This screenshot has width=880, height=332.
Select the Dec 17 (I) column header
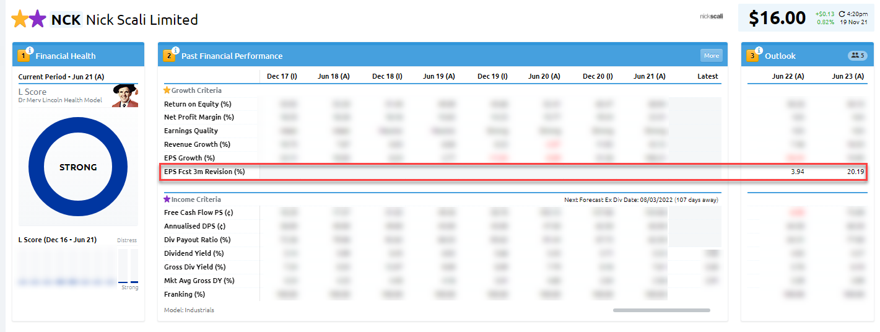(282, 76)
